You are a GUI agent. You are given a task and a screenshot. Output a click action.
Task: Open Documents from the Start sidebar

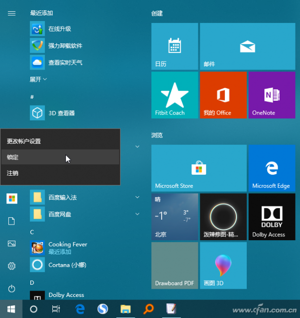click(x=12, y=221)
